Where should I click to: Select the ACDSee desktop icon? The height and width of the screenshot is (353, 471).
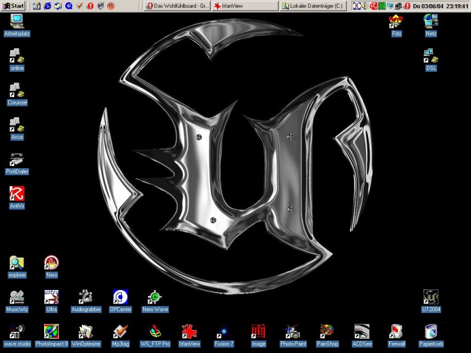(362, 331)
